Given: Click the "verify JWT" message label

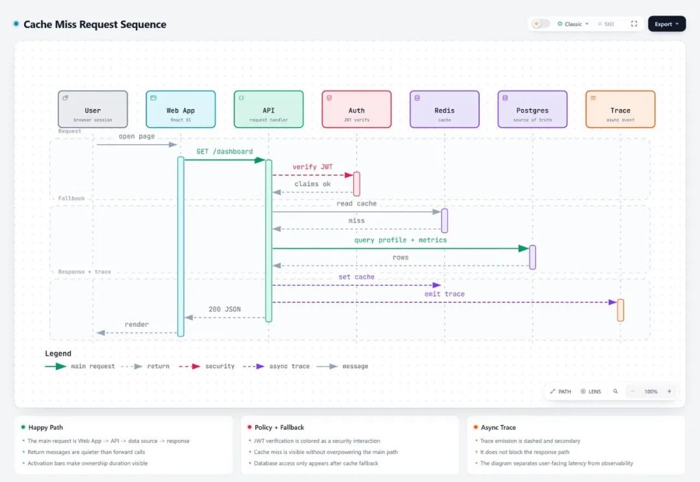Looking at the screenshot, I should tap(312, 167).
